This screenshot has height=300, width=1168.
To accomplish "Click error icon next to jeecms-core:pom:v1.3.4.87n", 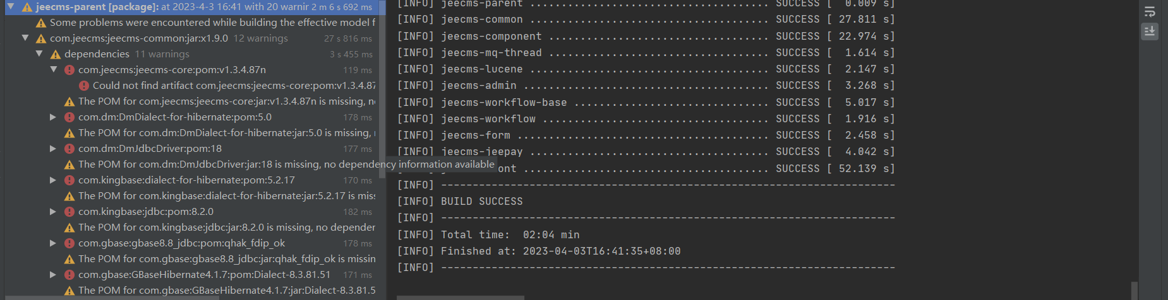I will (x=69, y=70).
